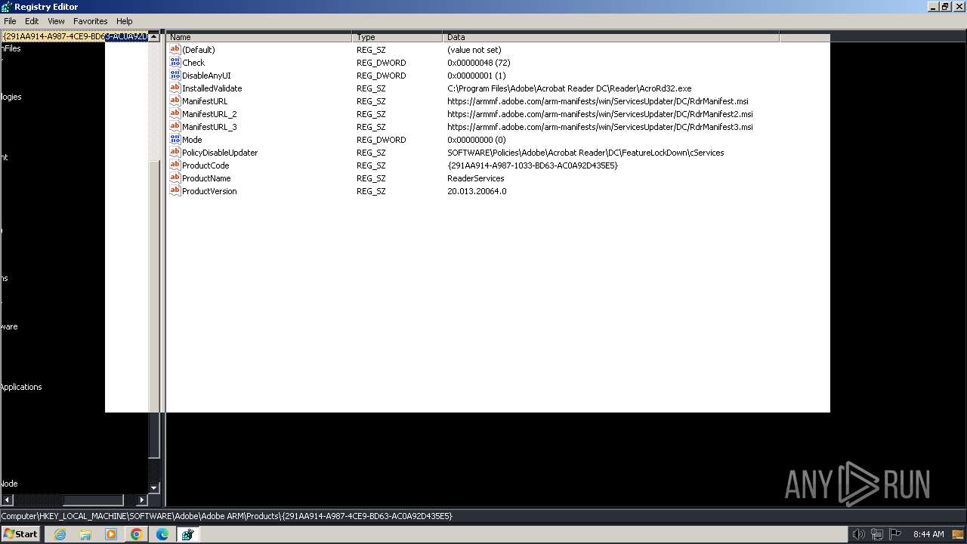The image size is (967, 544).
Task: Select the ProductCode value name
Action: click(205, 165)
